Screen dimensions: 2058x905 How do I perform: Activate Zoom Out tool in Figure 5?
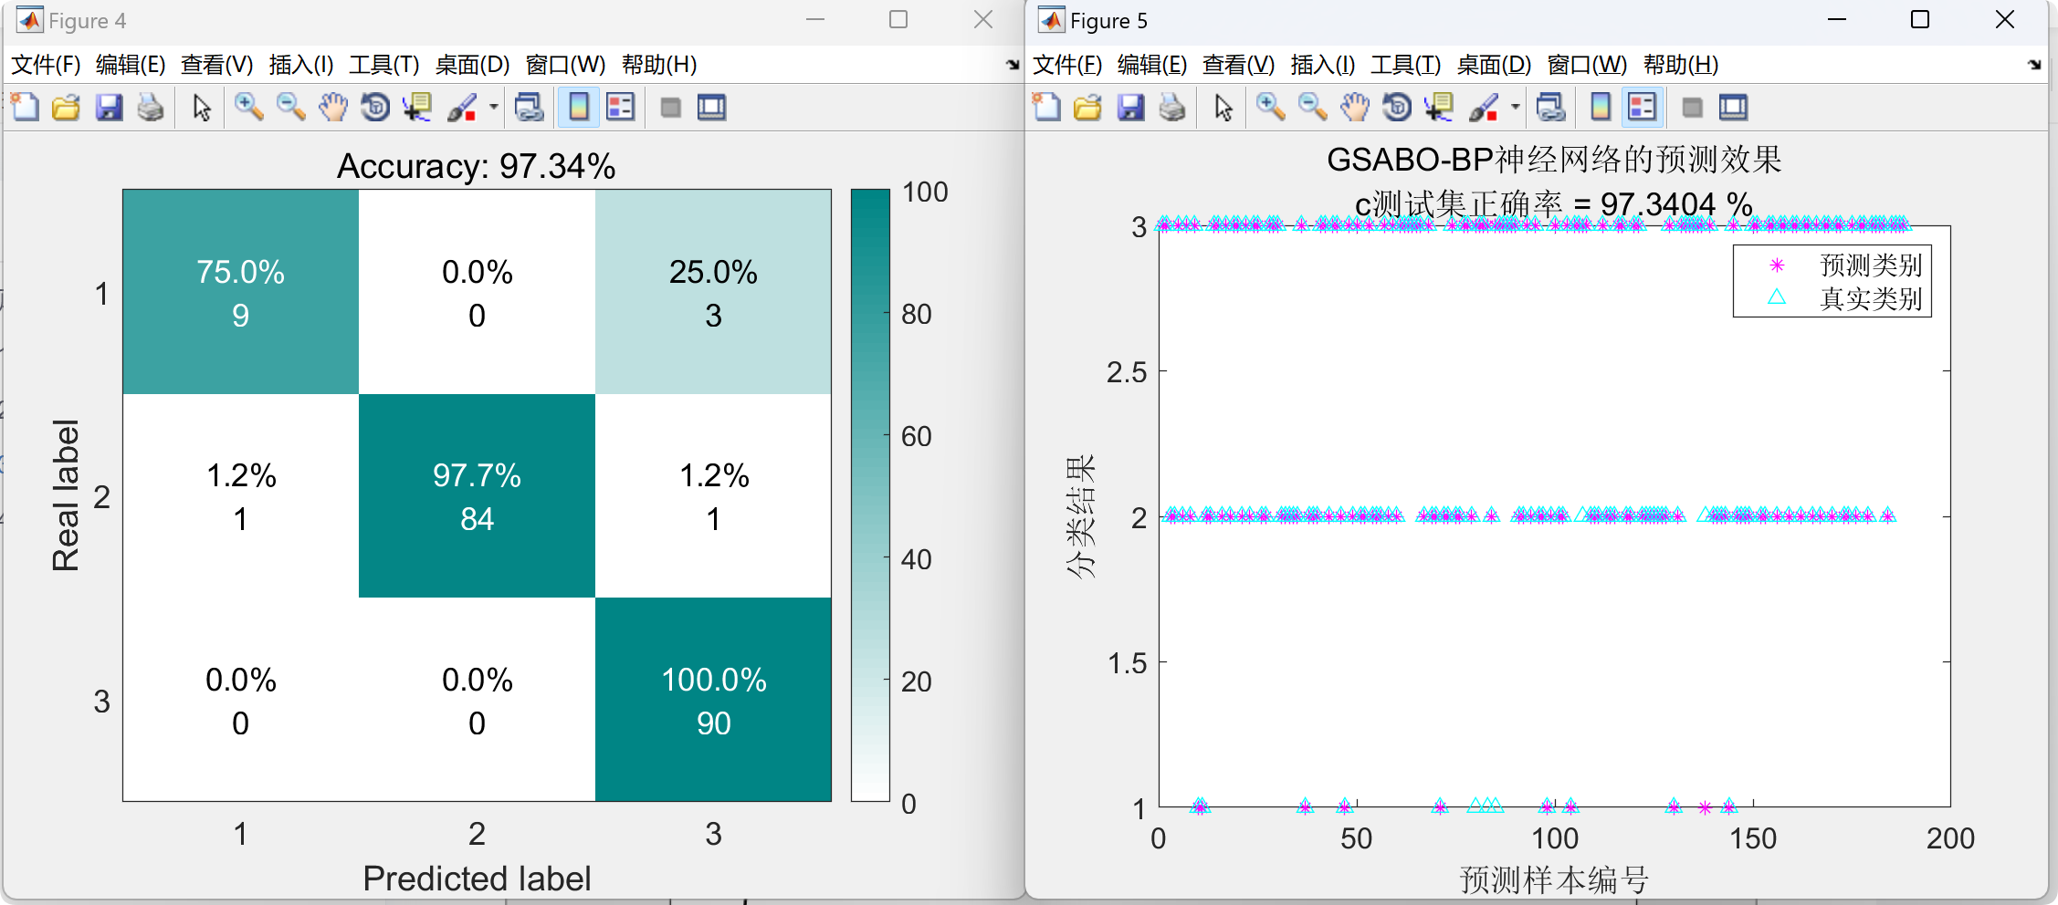[x=1313, y=108]
